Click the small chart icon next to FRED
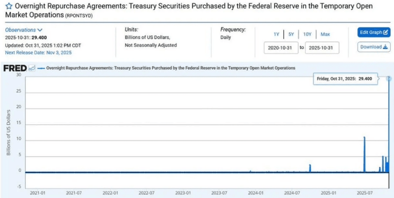This screenshot has height=198, width=394. pos(32,68)
